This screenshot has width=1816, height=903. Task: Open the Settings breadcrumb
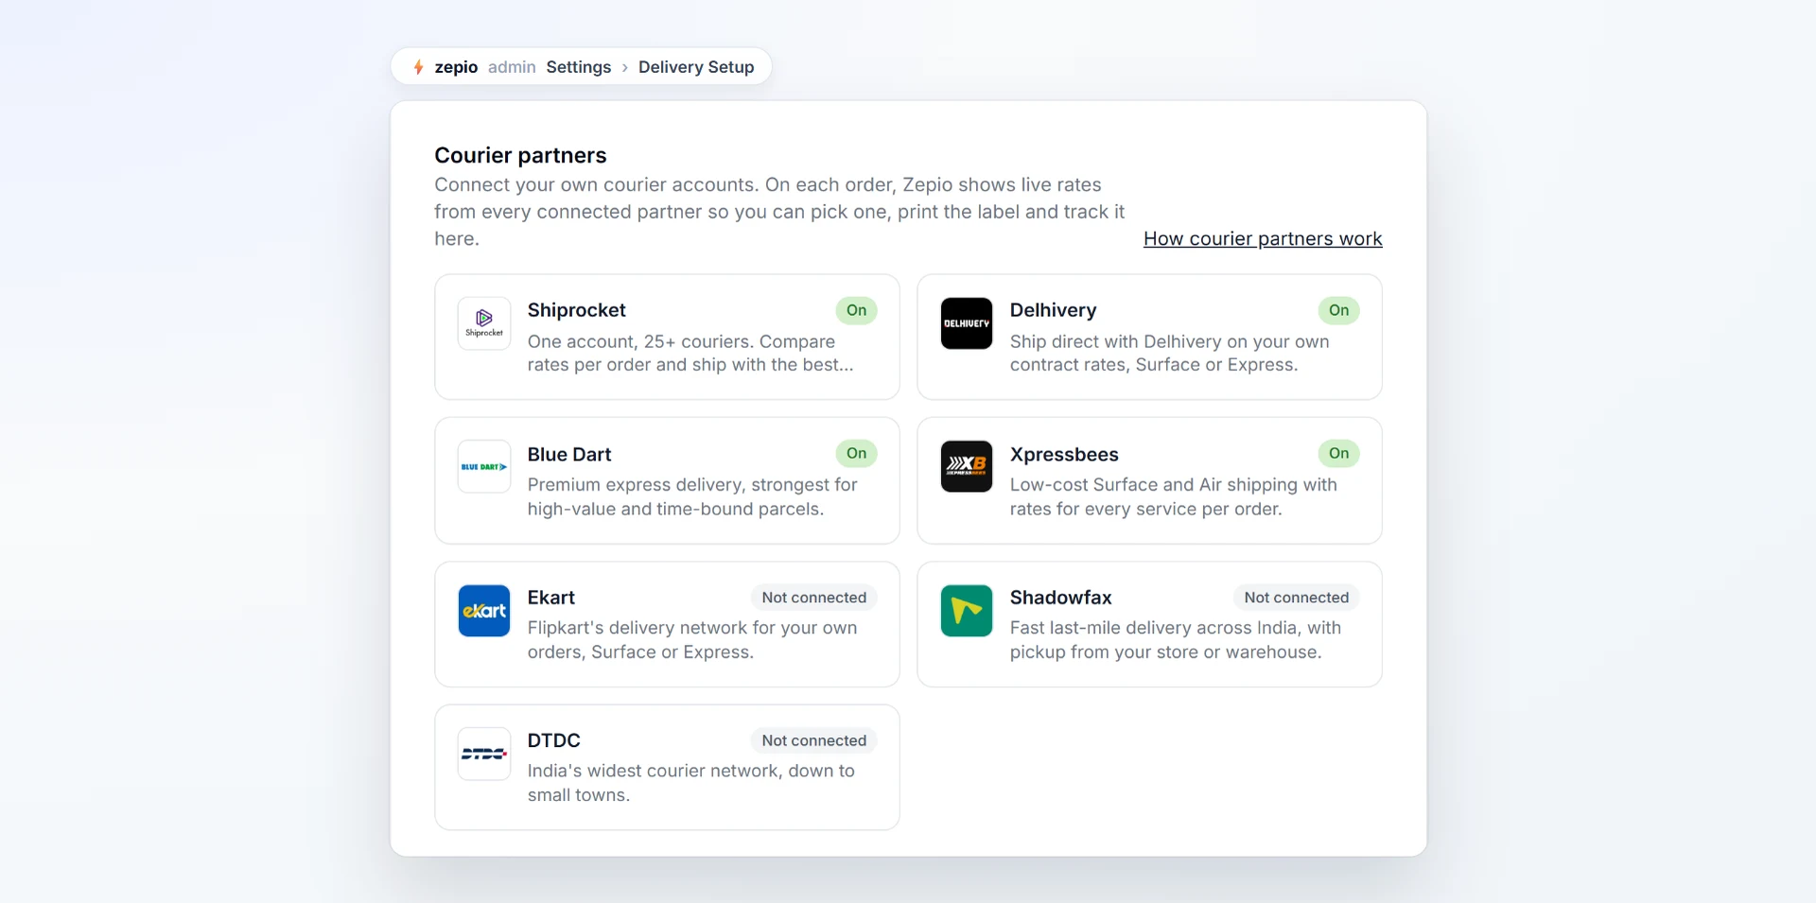579,67
